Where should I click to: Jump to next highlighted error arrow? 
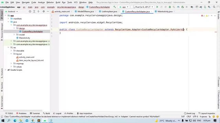pyautogui.click(x=215, y=16)
